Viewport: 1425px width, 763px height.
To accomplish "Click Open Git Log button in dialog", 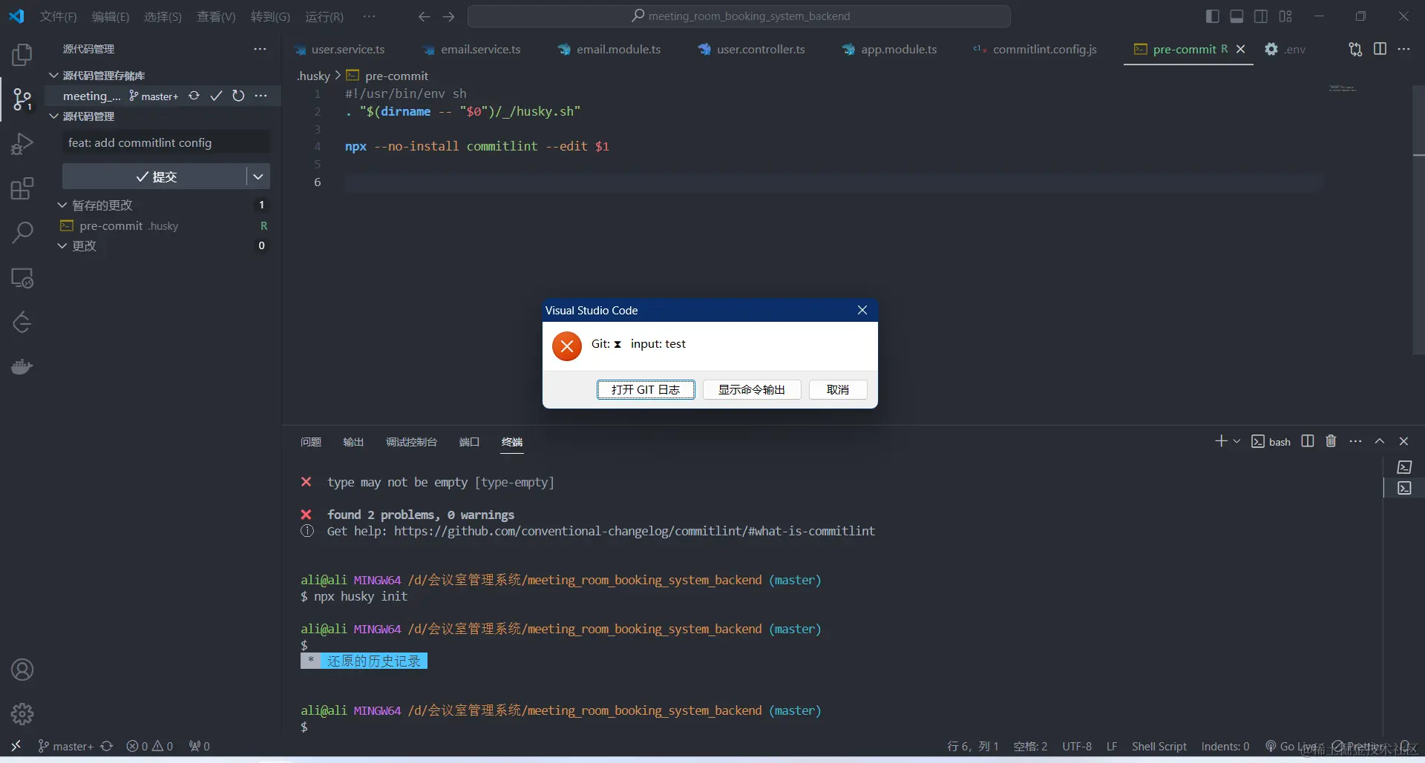I will 646,389.
